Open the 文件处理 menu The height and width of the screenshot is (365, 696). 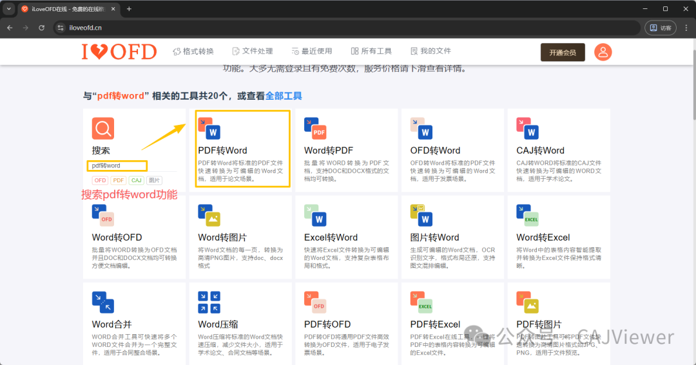click(253, 51)
